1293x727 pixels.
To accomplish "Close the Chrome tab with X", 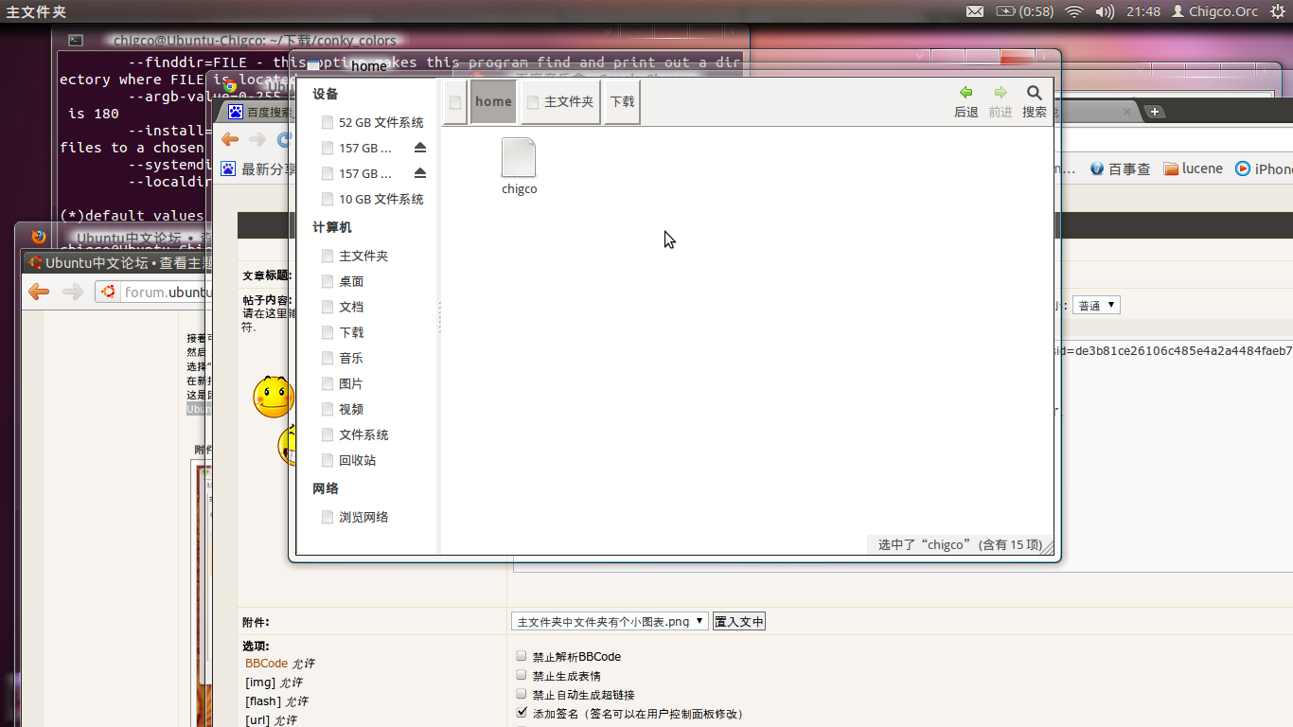I will [1126, 112].
